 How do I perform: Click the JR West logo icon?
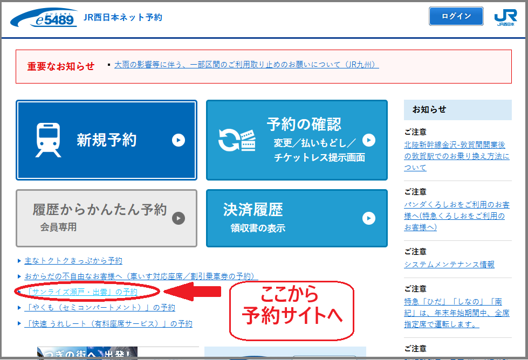[x=505, y=17]
